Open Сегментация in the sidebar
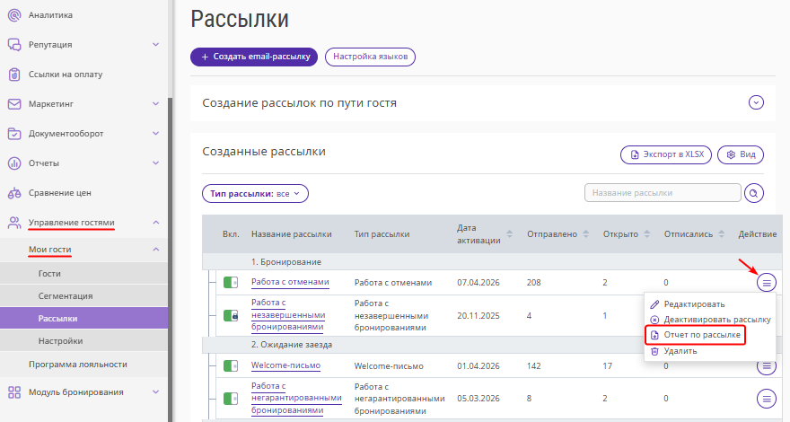 coord(66,296)
